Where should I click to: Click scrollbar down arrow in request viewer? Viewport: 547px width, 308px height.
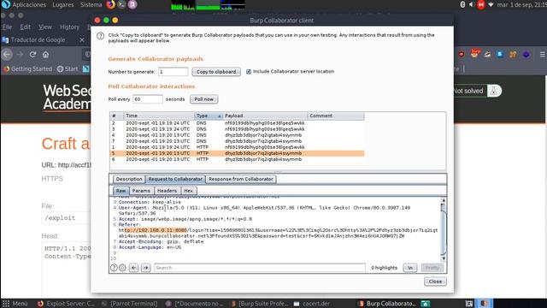point(444,258)
